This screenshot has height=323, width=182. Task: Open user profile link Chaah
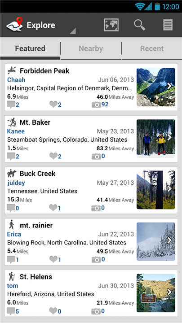(x=16, y=80)
